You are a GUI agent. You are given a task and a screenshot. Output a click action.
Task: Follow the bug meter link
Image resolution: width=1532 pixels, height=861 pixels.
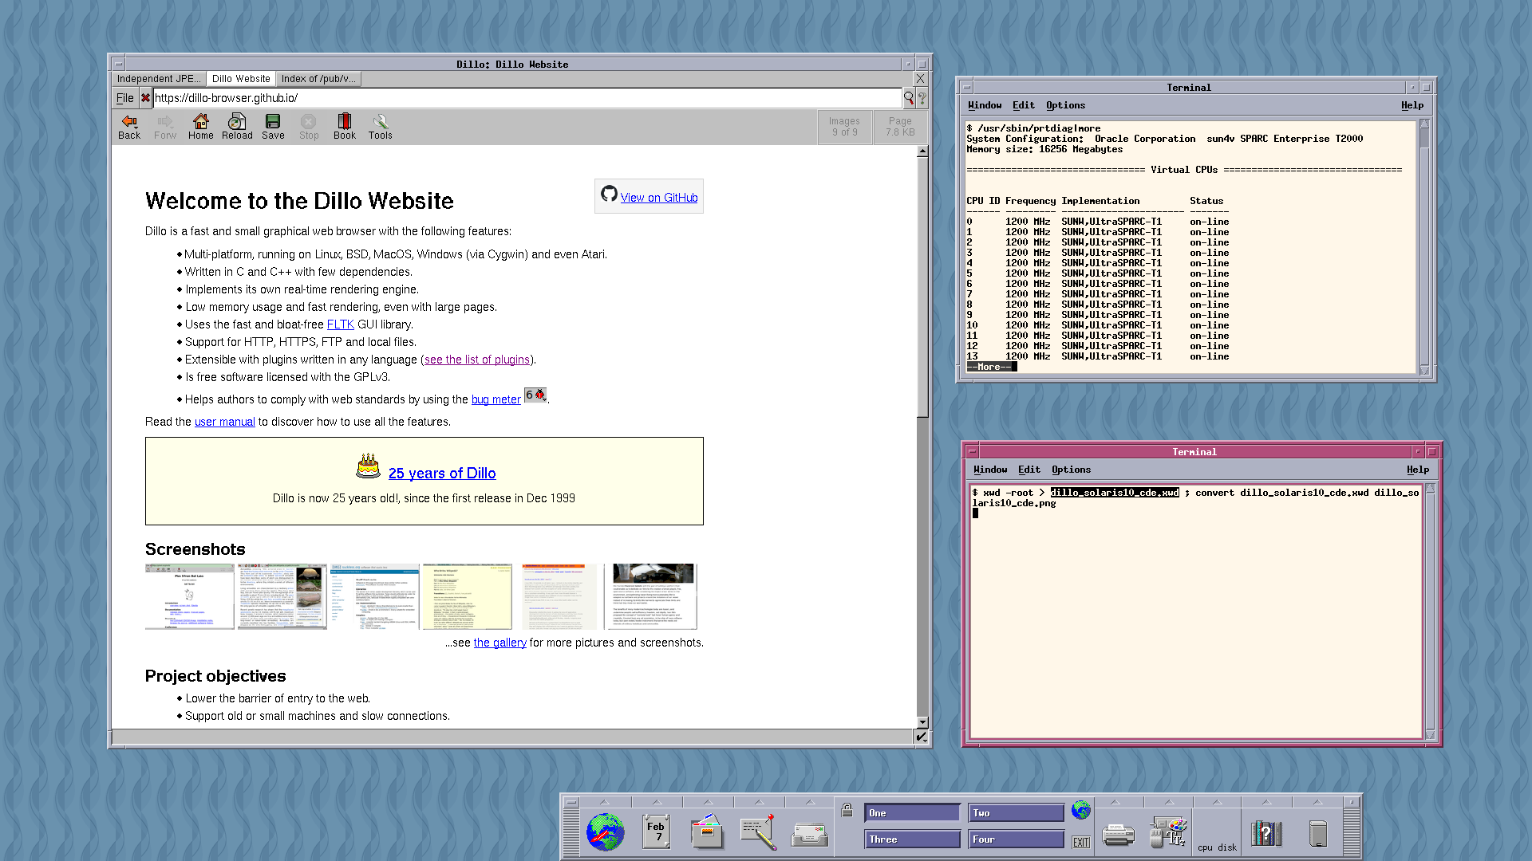[x=496, y=399]
